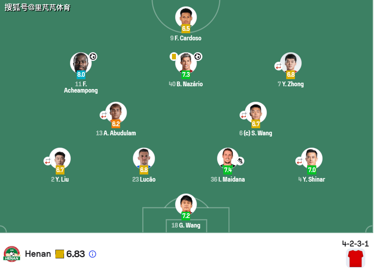The image size is (374, 275).
Task: Click the red team jersey icon
Action: pos(355,258)
